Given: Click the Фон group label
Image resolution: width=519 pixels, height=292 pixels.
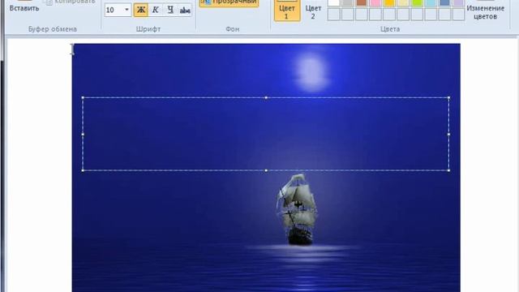Looking at the screenshot, I should point(232,29).
